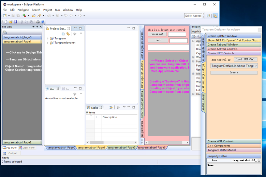Click the Load .NET Ctrl button
The height and width of the screenshot is (177, 266).
pyautogui.click(x=246, y=59)
